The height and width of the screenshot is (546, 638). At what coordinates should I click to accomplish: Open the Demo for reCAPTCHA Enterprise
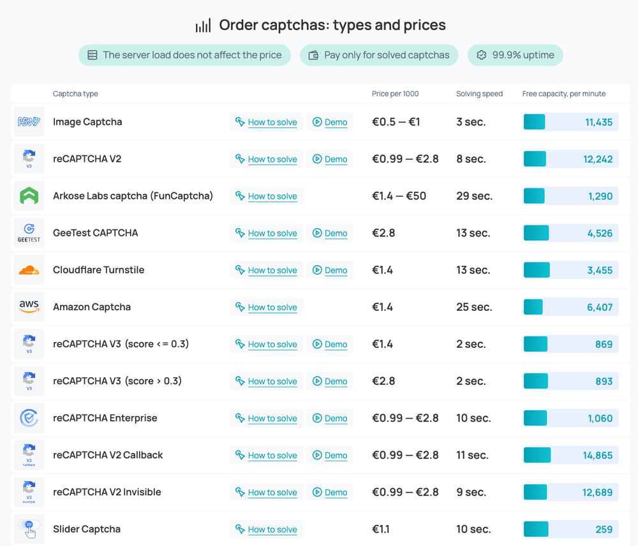[330, 418]
